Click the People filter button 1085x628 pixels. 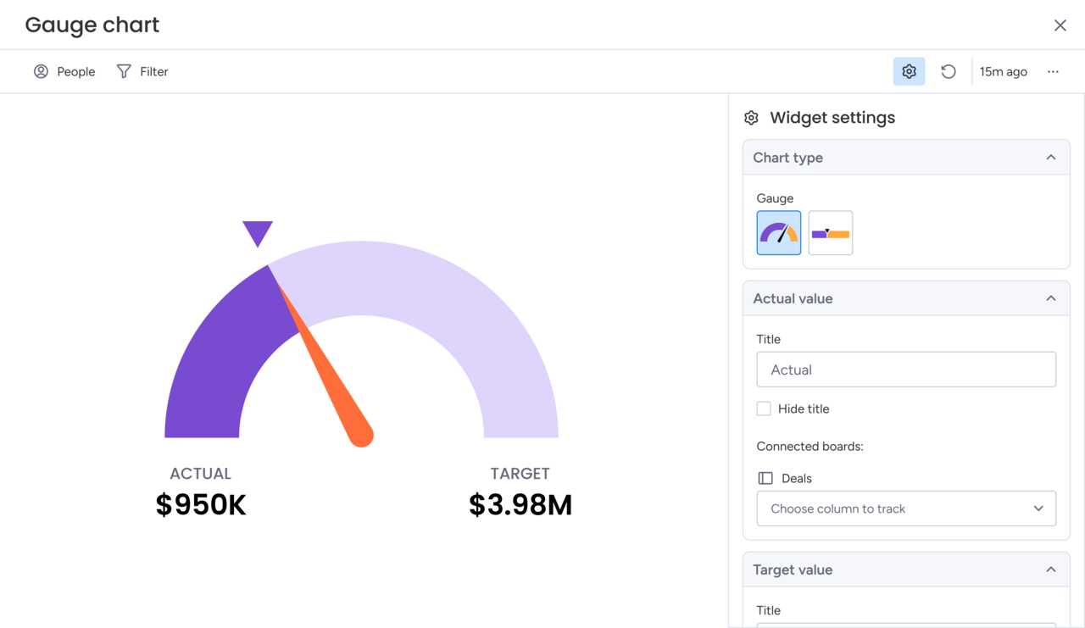pyautogui.click(x=64, y=72)
